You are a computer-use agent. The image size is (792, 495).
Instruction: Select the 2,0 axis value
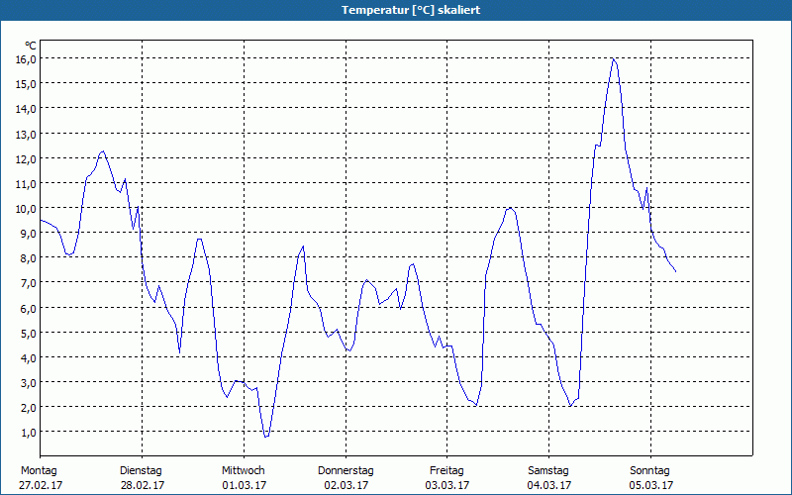[x=29, y=408]
